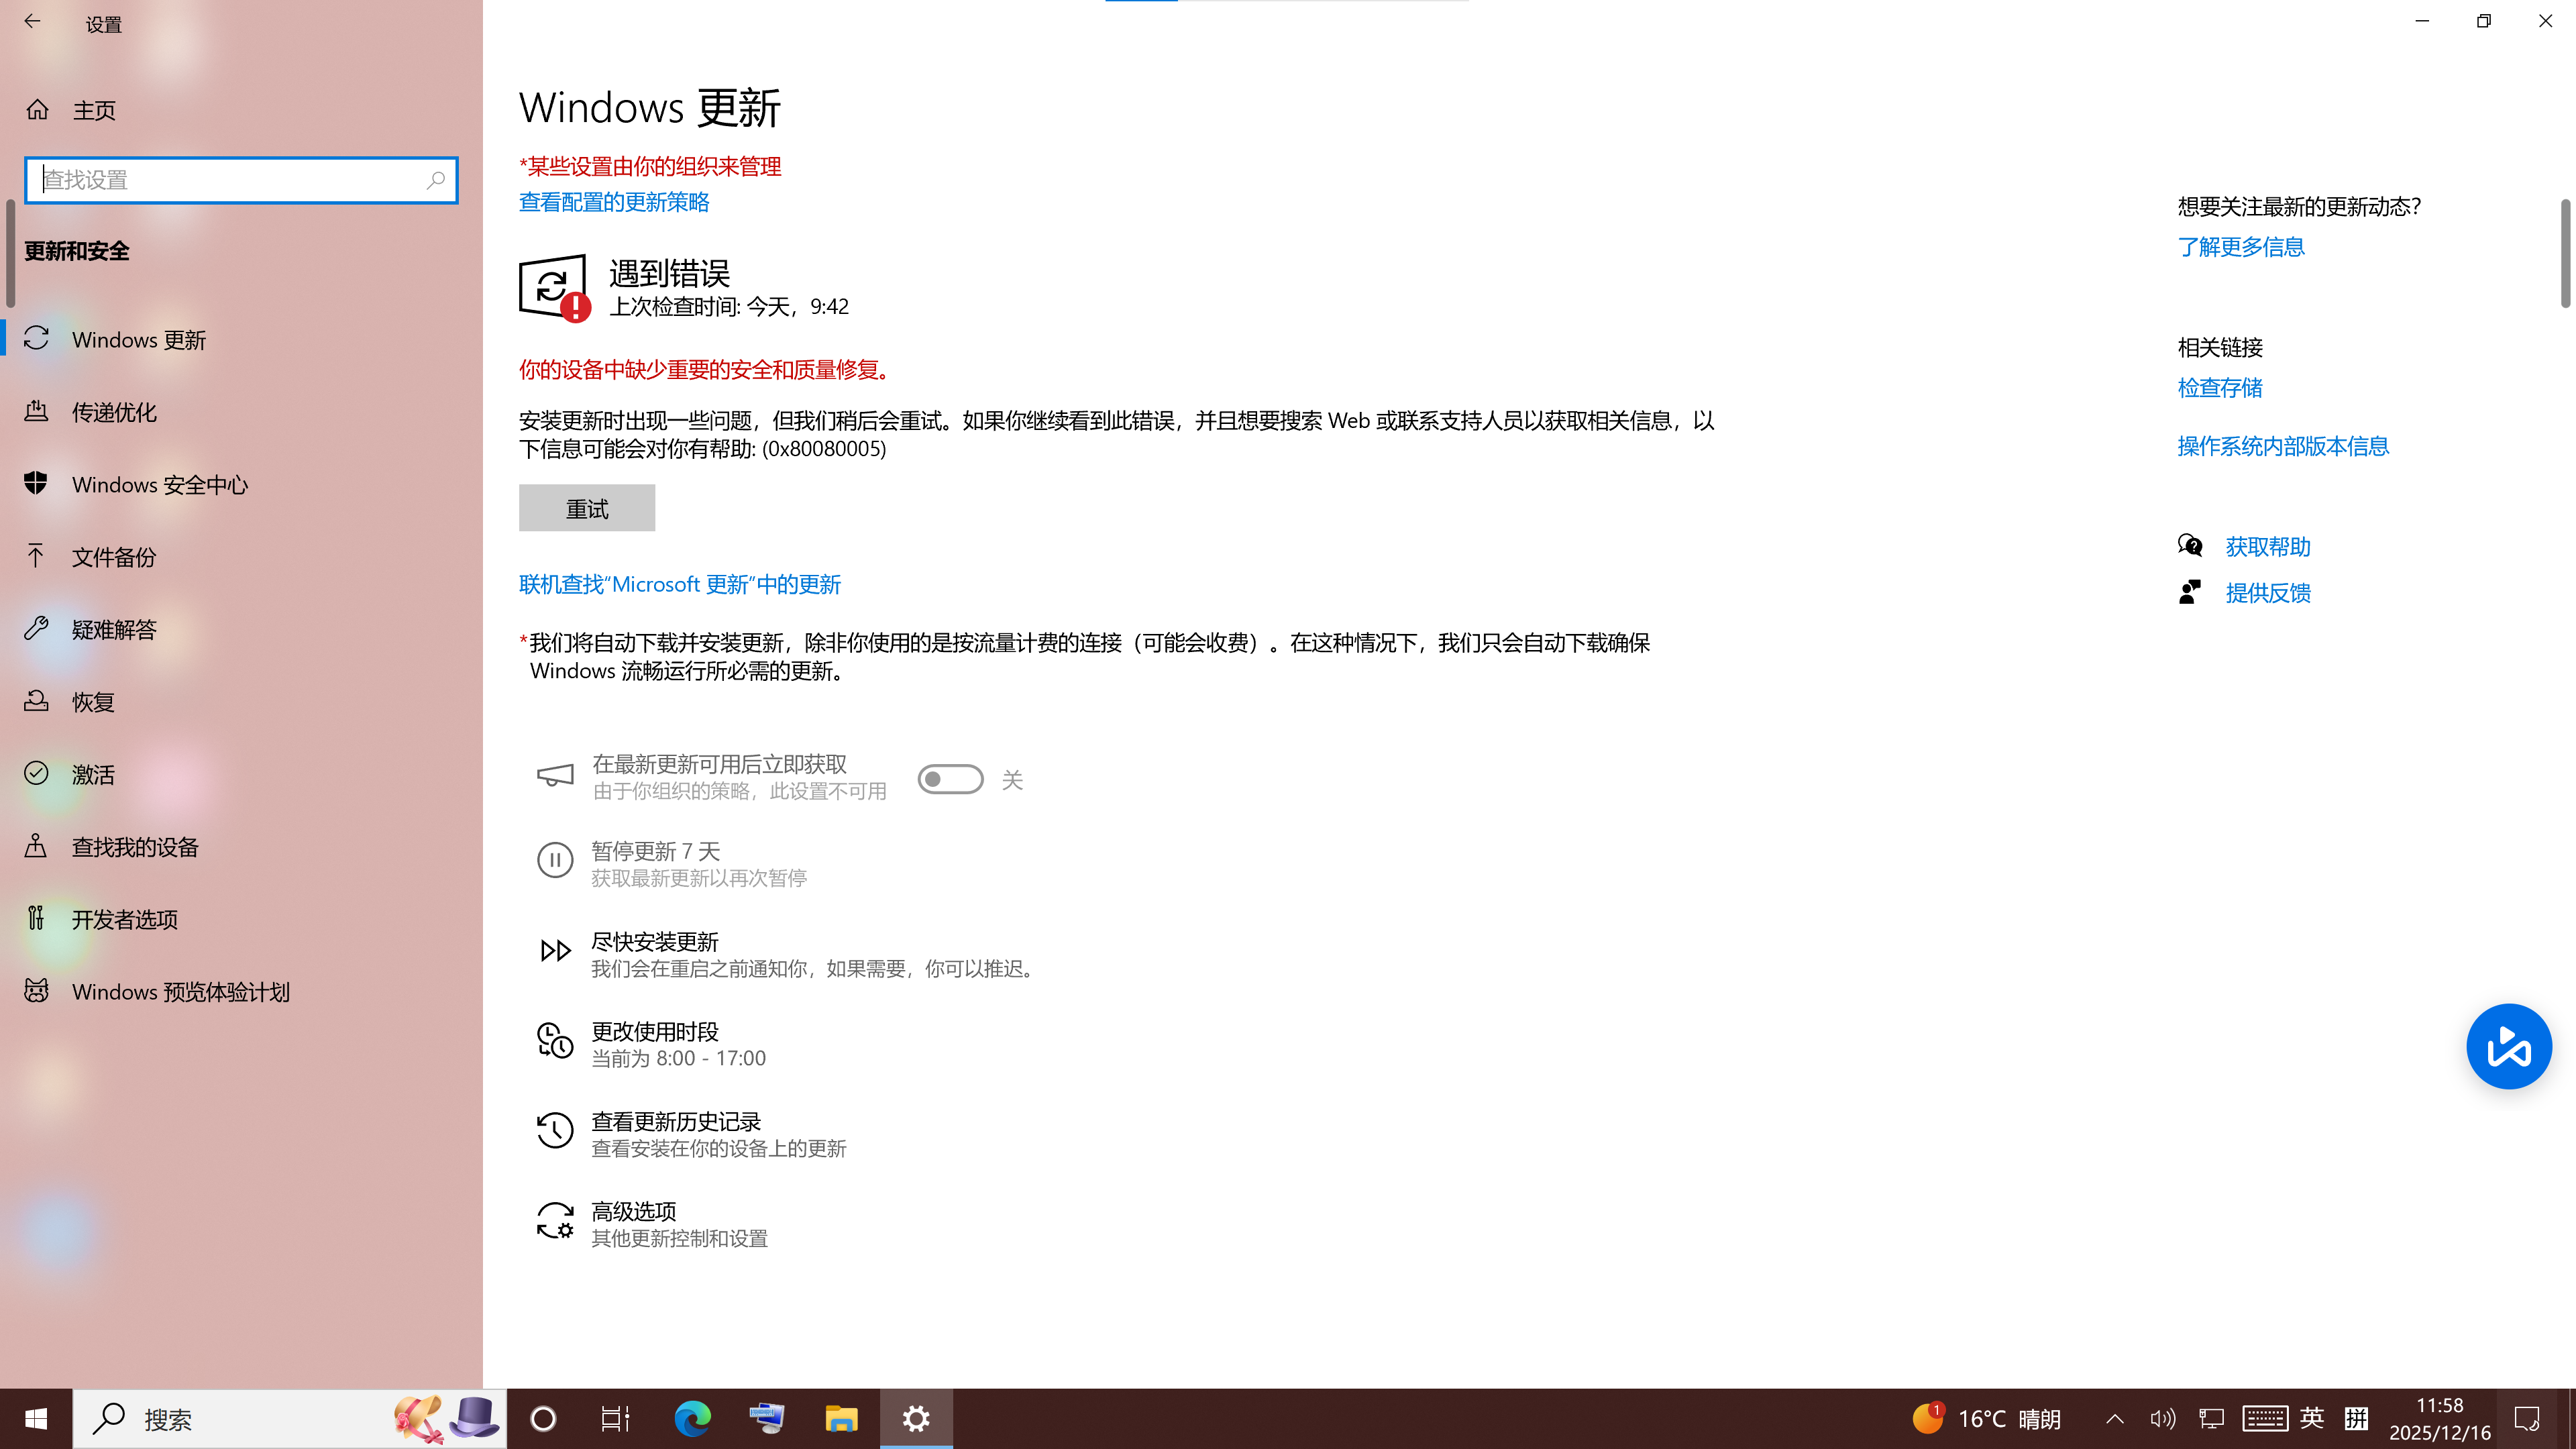Click the back arrow in Settings title bar

pyautogui.click(x=32, y=22)
